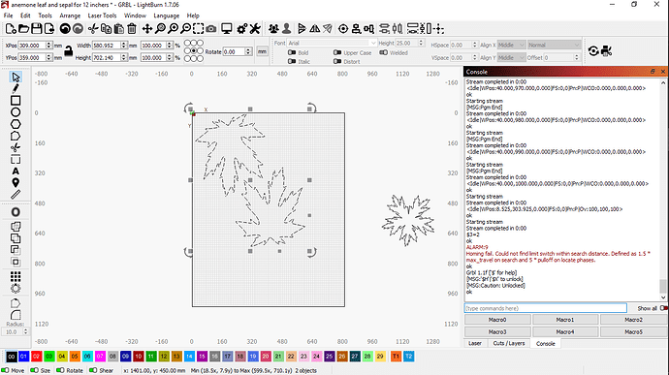Open the Grid Array tool
669x375 pixels.
[x=16, y=276]
